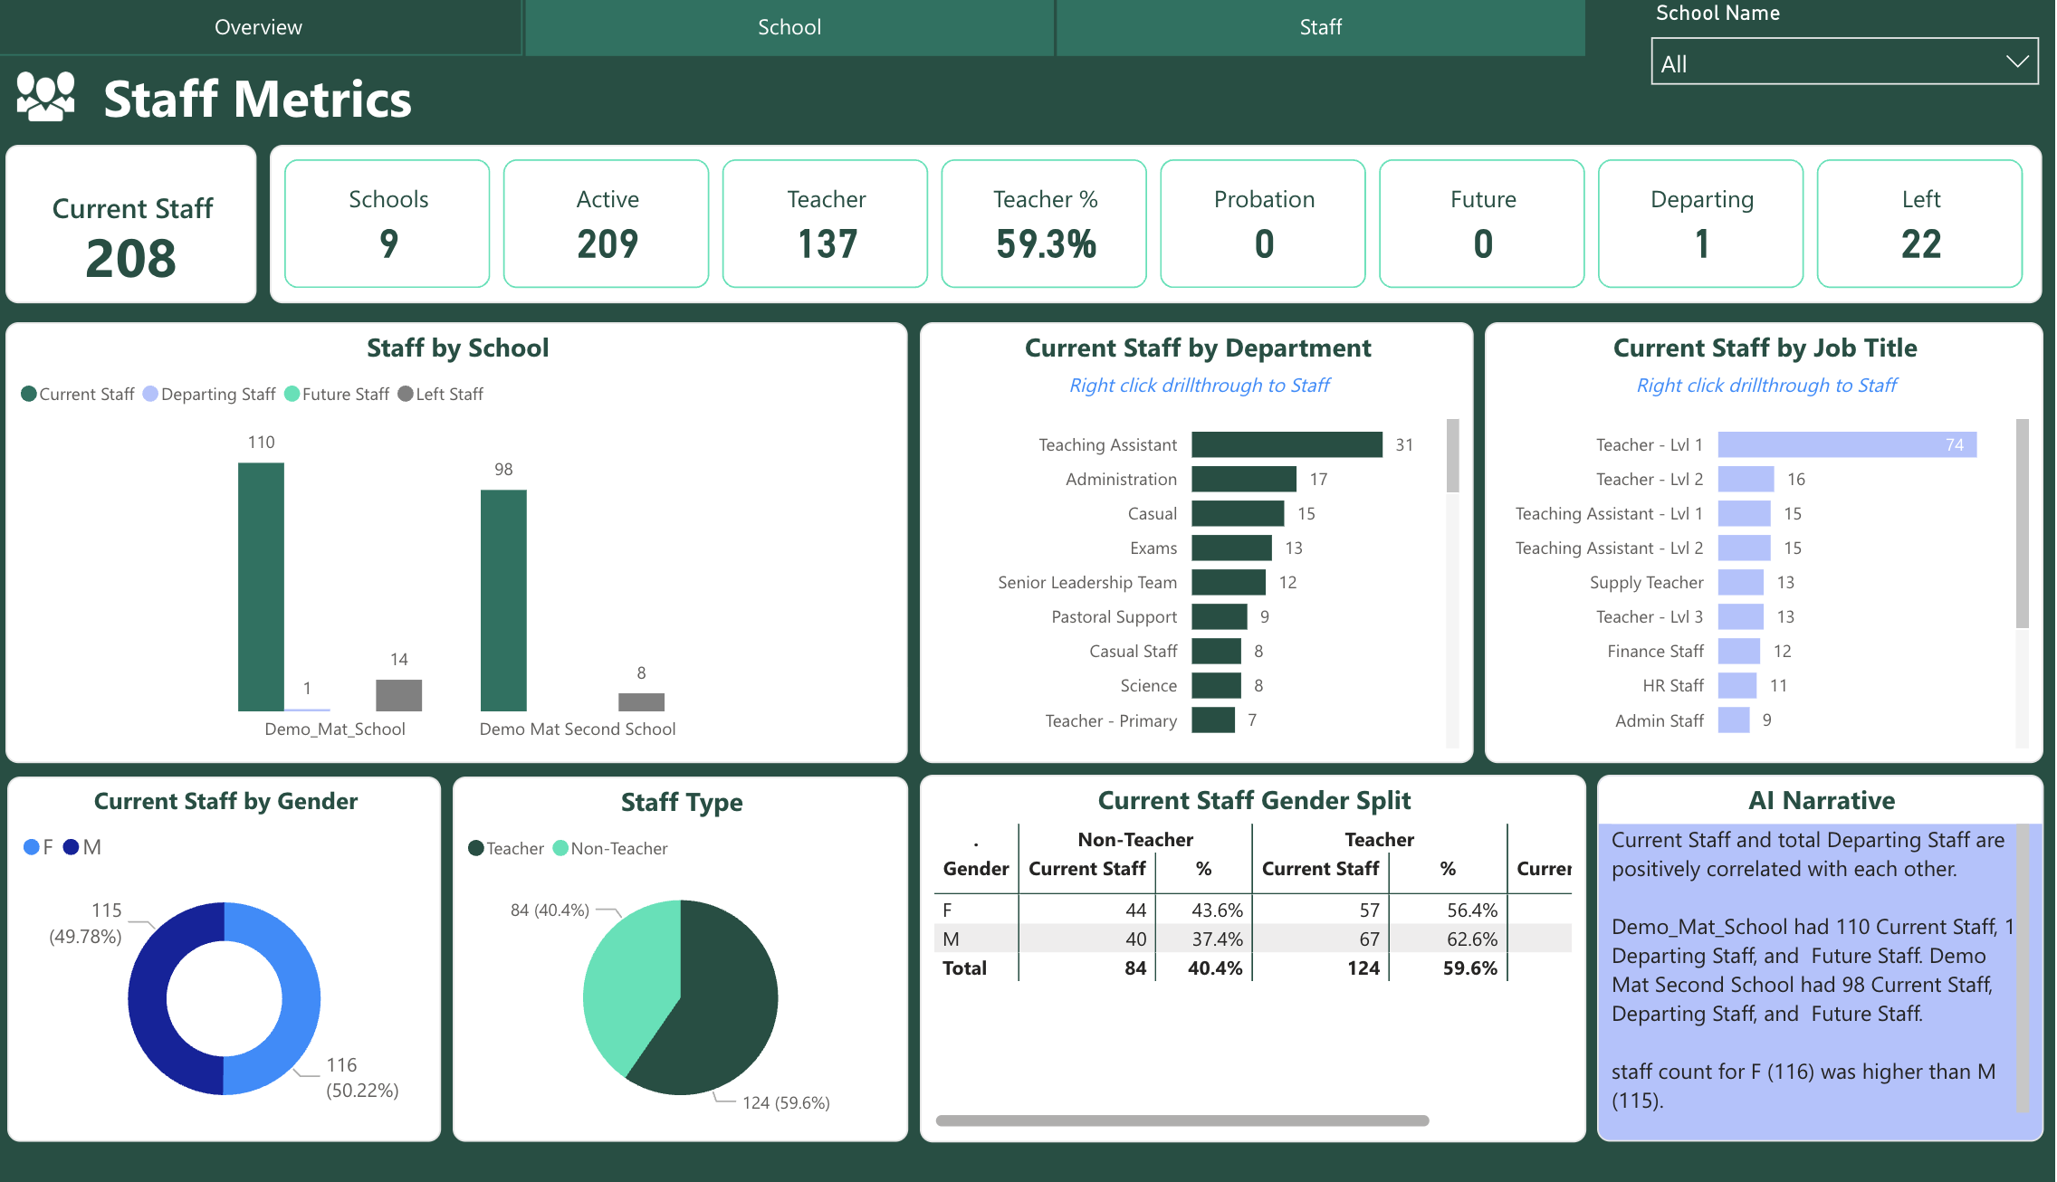Open the School Name dropdown arrow
Screen dimensions: 2057x1182
(x=2016, y=62)
